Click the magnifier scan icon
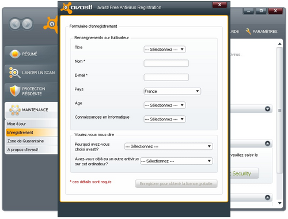This screenshot has height=219, width=288. pyautogui.click(x=14, y=73)
